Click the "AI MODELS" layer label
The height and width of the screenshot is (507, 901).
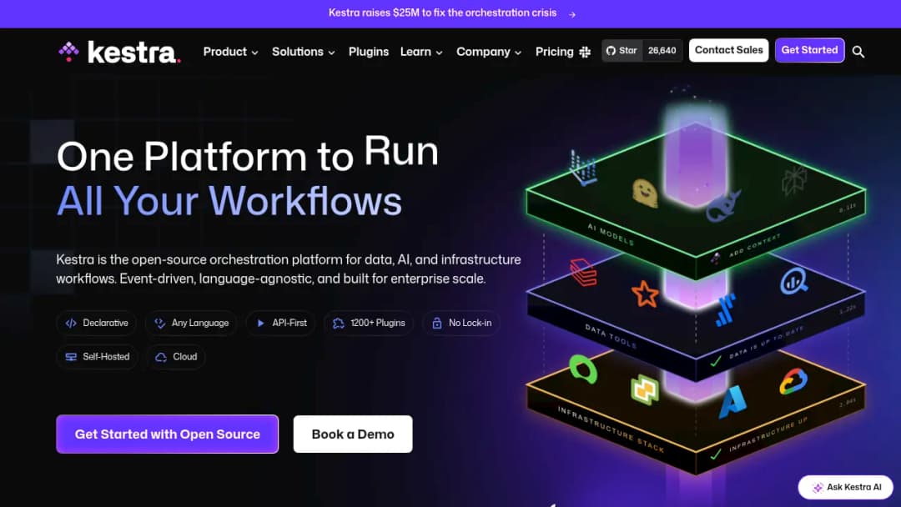(611, 234)
